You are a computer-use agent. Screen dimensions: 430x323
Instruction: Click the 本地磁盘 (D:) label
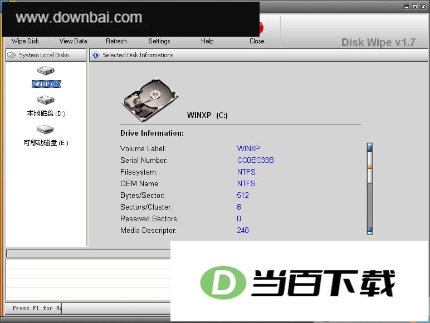tap(46, 113)
